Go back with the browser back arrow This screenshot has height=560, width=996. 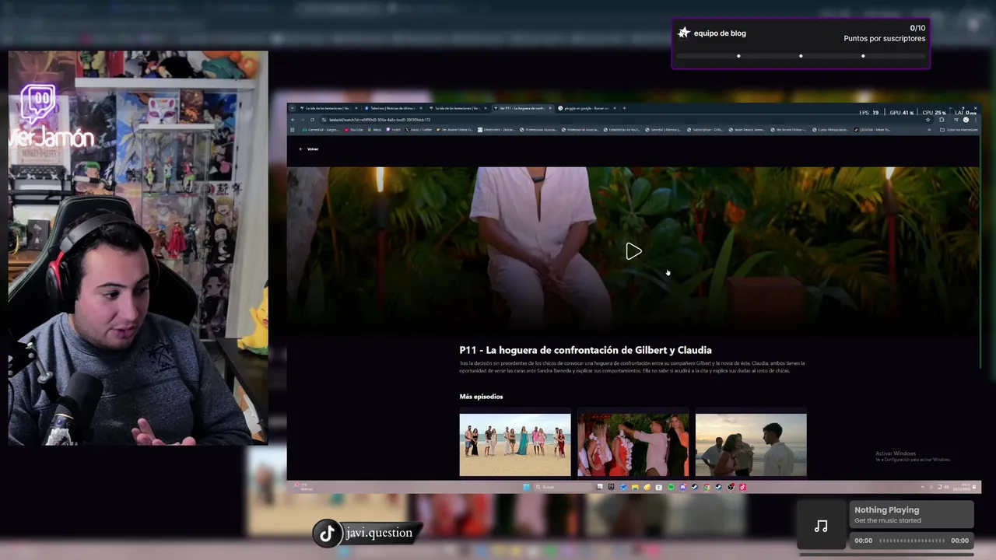pos(293,120)
